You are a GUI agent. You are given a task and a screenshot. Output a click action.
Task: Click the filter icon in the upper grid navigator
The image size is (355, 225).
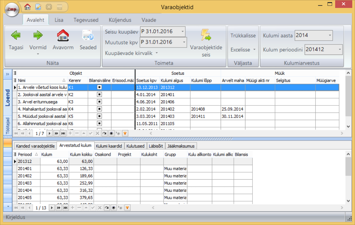125,133
